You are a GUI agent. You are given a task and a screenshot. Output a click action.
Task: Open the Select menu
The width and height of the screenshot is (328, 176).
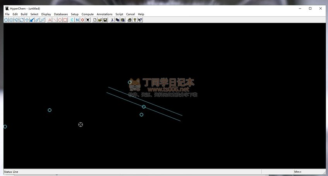point(34,14)
